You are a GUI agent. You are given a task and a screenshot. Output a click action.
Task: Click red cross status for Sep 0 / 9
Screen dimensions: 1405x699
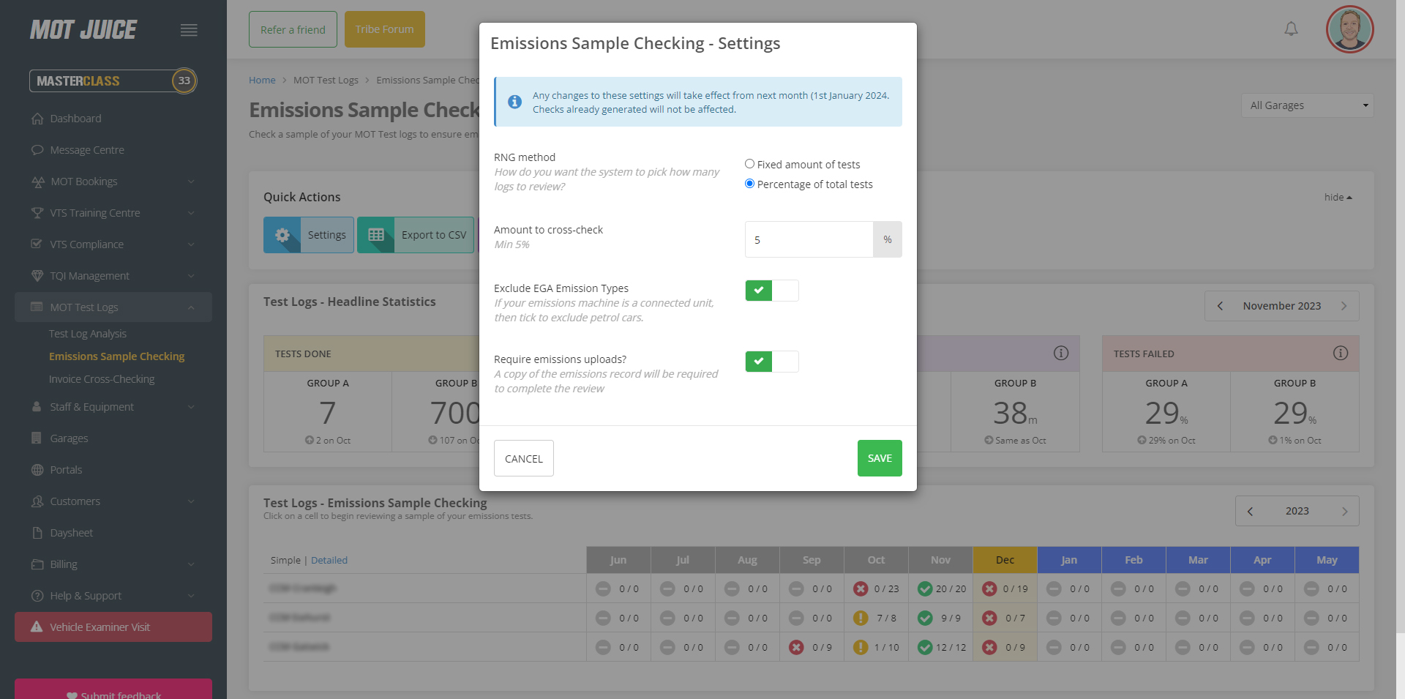(x=796, y=647)
